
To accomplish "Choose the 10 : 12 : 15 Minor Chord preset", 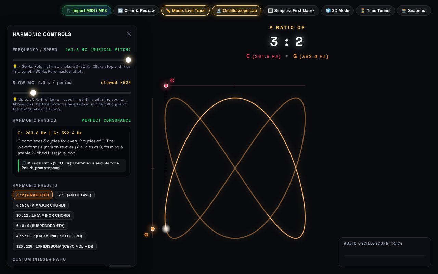I will click(43, 215).
